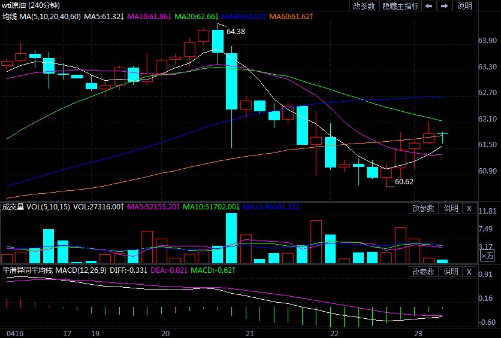Toggle 隐藏主指标 to hide main indicator
501x338 pixels.
400,6
